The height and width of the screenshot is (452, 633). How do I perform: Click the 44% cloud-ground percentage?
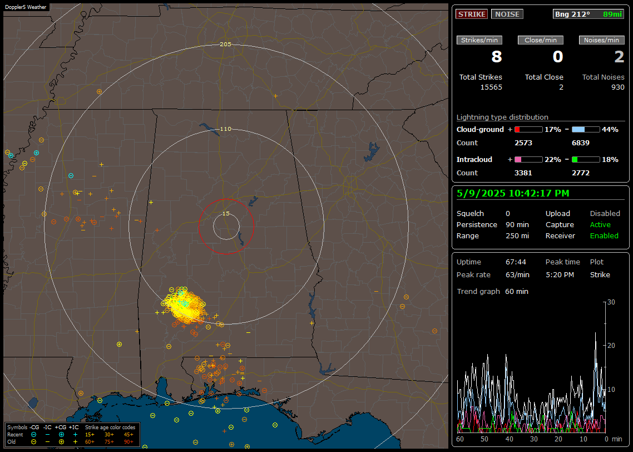click(610, 130)
